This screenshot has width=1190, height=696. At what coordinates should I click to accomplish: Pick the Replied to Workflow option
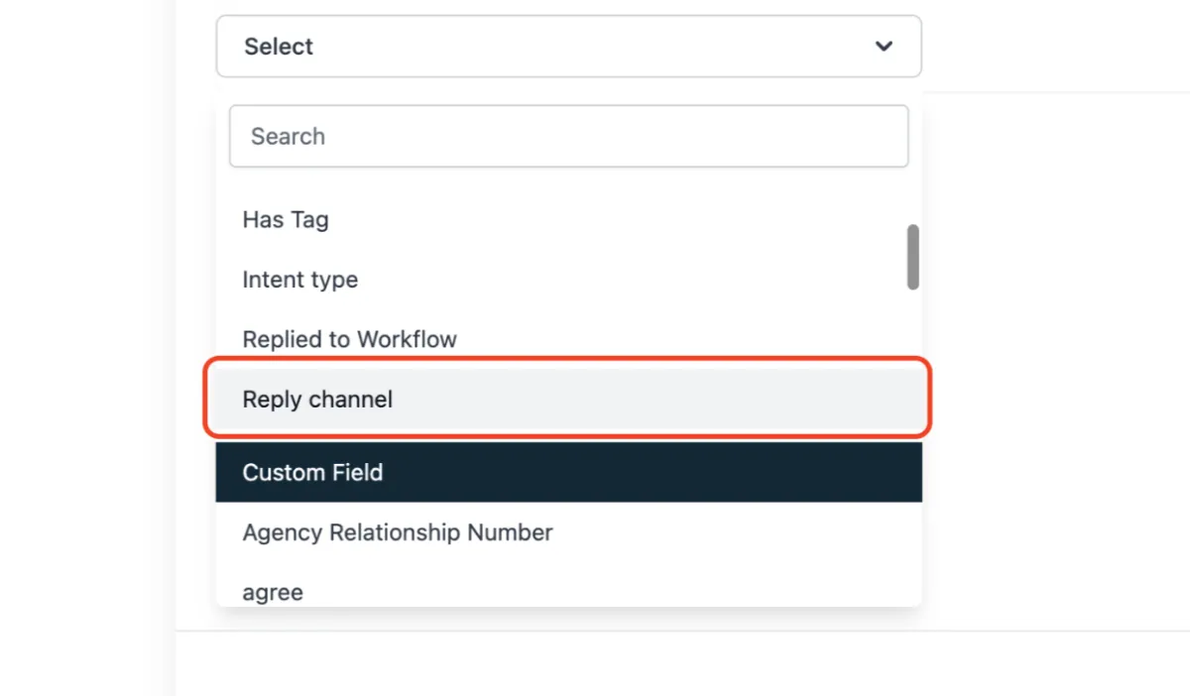tap(349, 339)
